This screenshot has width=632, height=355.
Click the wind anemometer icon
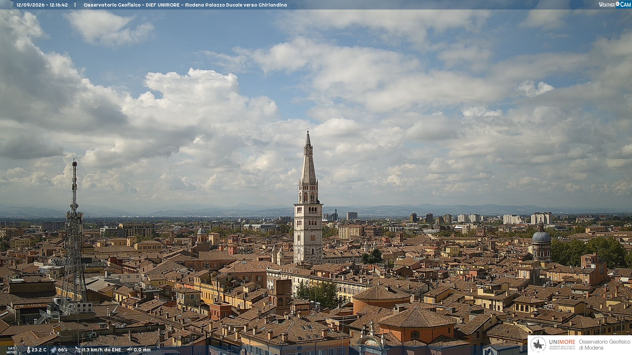coord(78,350)
